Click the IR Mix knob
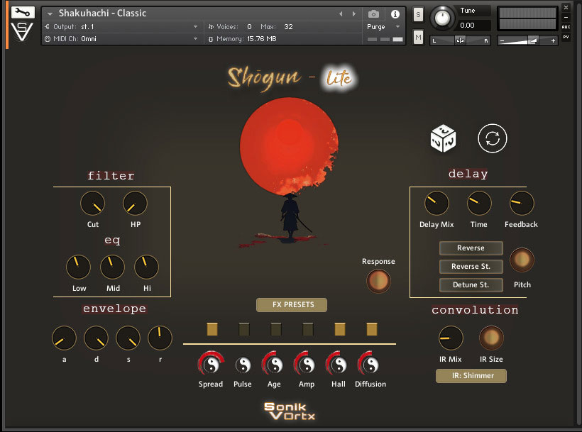 coord(451,338)
